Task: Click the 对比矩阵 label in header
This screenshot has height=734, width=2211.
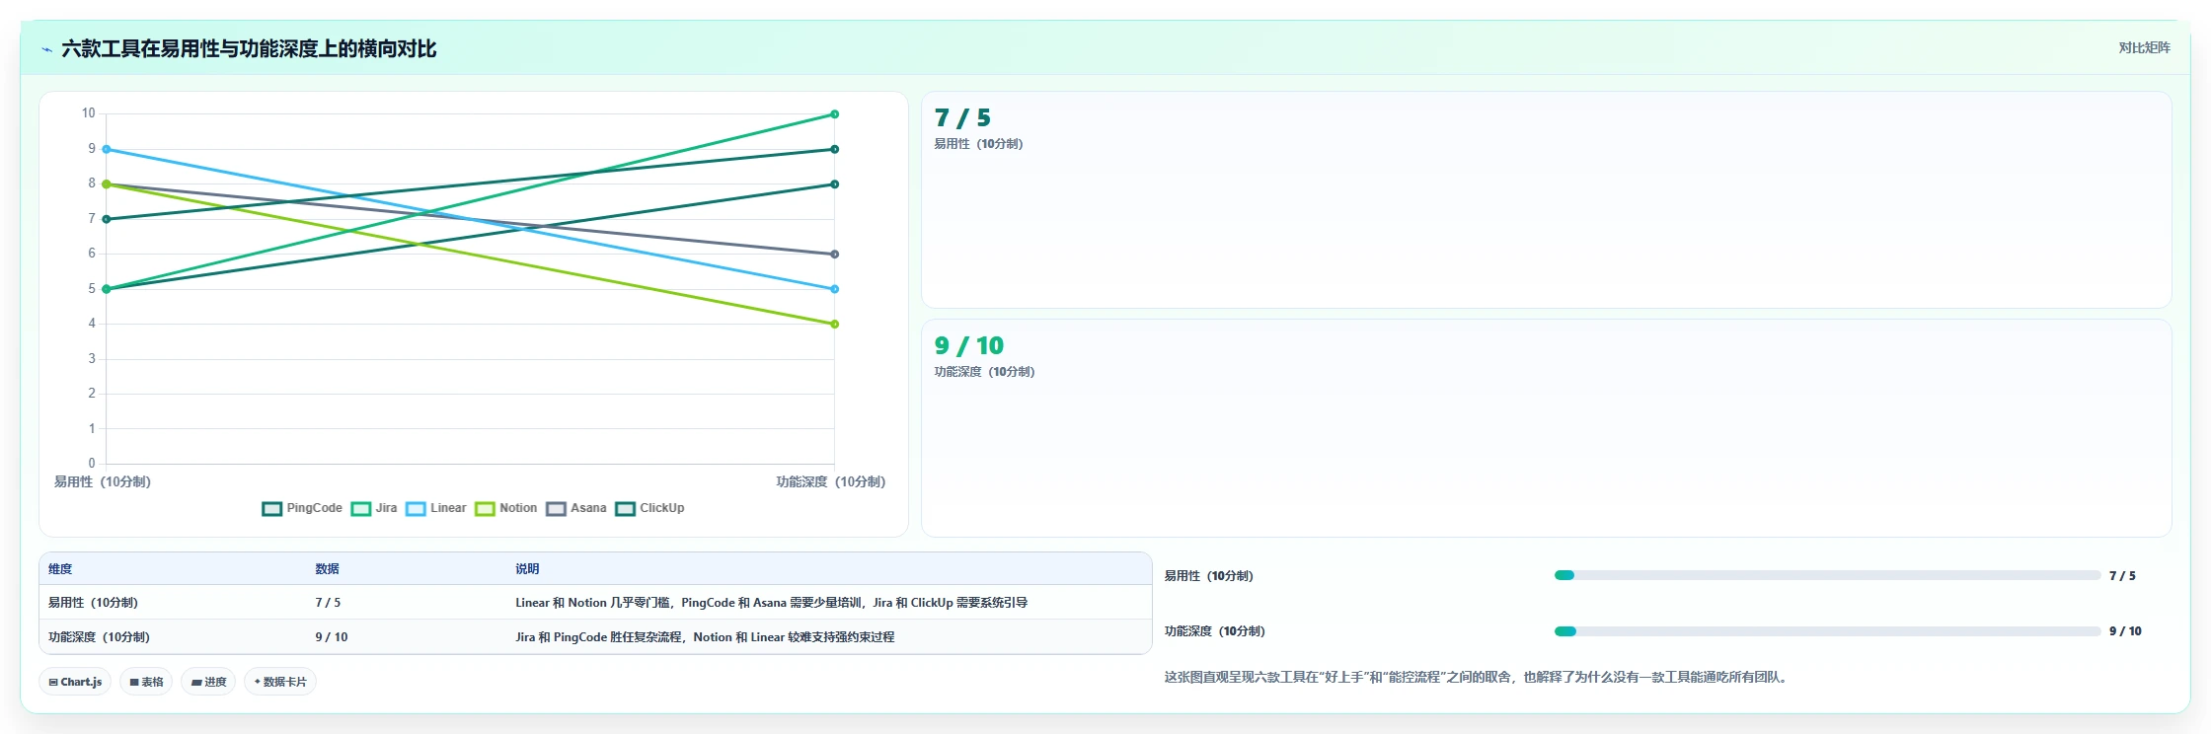Action: [x=2144, y=47]
